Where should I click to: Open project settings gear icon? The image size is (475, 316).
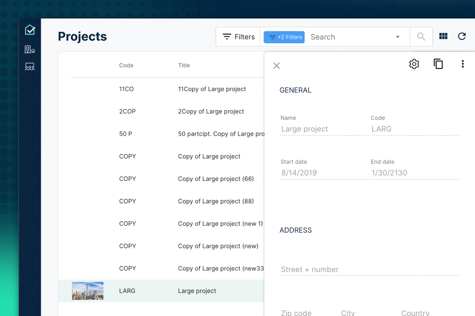click(414, 64)
